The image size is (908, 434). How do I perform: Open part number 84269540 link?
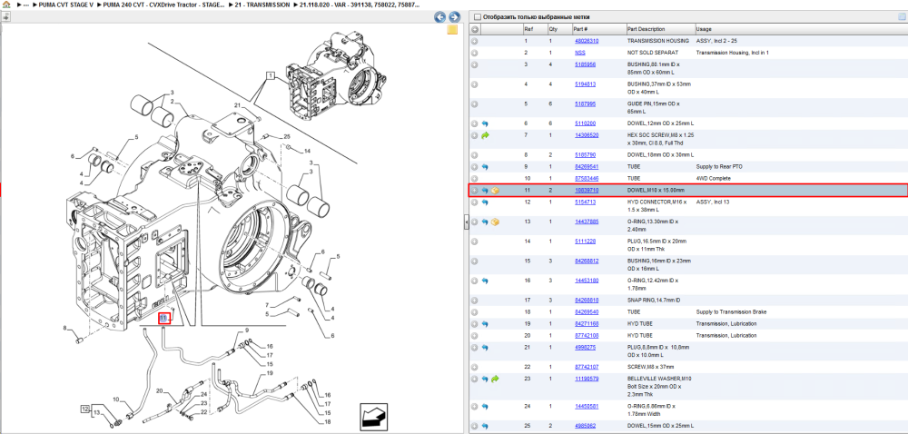(x=587, y=312)
